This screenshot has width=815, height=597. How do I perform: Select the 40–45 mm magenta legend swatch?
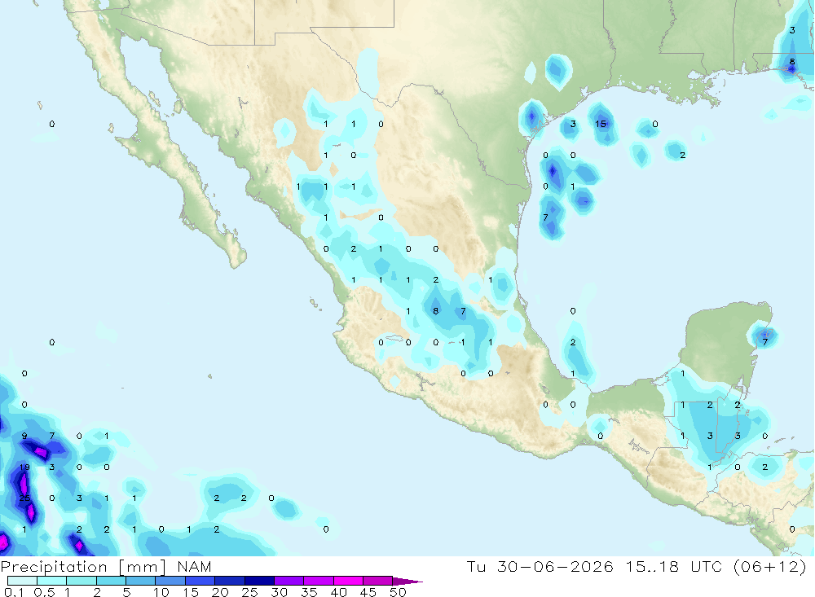348,581
